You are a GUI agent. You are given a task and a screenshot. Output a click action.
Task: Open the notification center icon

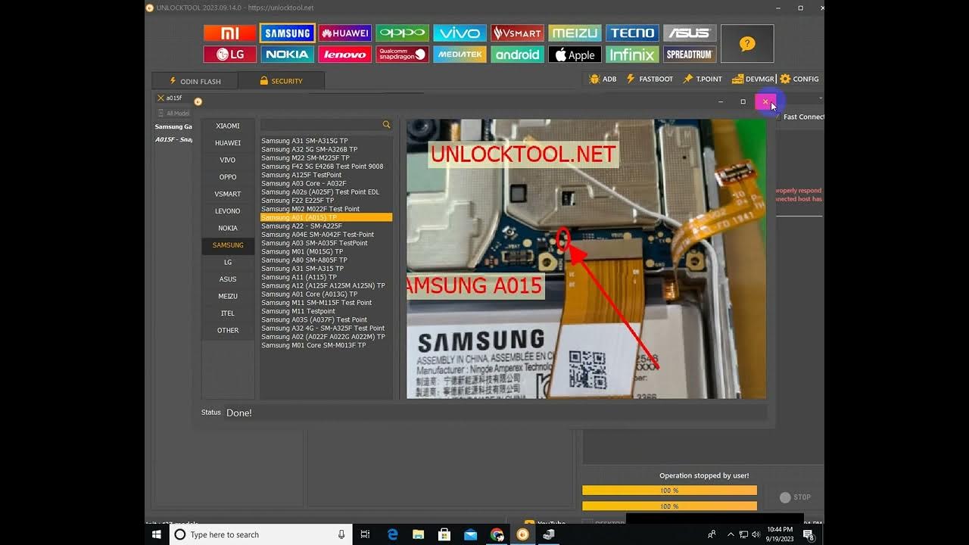[x=809, y=534]
